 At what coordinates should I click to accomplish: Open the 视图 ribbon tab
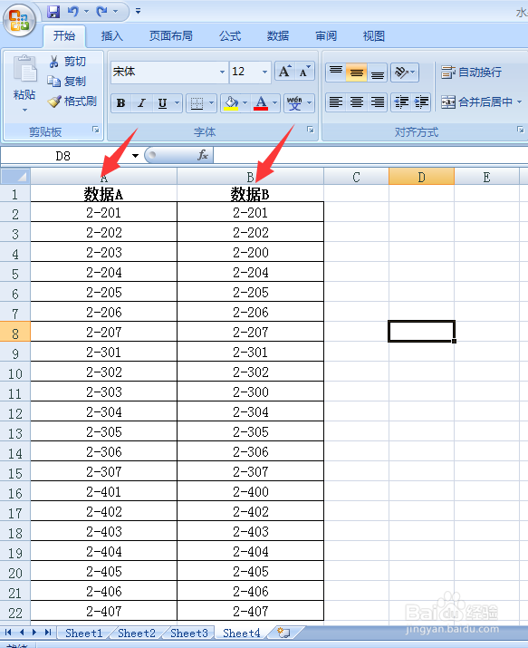[374, 36]
